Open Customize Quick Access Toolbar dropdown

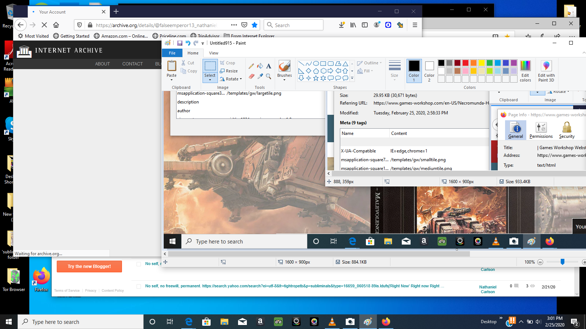(x=203, y=43)
